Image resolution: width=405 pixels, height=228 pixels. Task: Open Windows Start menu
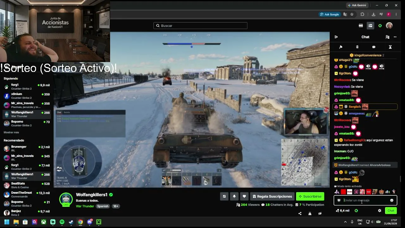[x=7, y=222]
